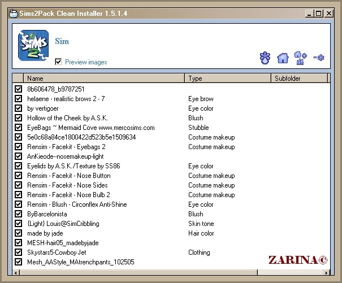The width and height of the screenshot is (342, 283).
Task: Uncheck the 8b606478_b9787251 item checkbox
Action: pyautogui.click(x=18, y=89)
